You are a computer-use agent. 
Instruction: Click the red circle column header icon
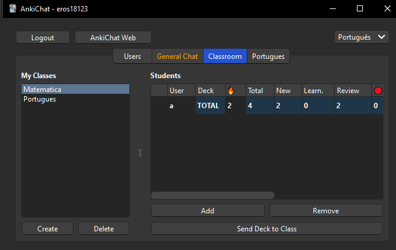click(x=378, y=91)
